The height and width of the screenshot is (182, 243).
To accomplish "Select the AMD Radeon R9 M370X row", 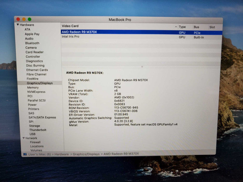I will (x=142, y=32).
